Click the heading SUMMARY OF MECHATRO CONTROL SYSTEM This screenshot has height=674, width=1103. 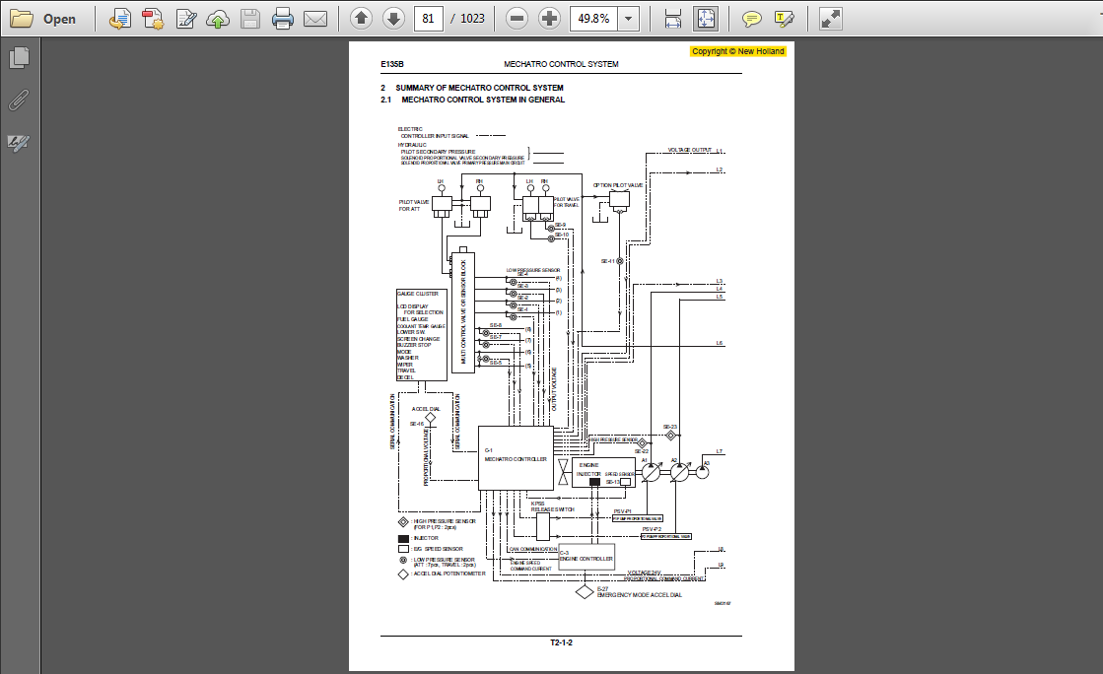(x=479, y=88)
